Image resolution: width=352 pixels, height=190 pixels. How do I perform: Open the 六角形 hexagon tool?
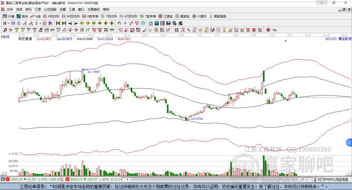point(199,16)
